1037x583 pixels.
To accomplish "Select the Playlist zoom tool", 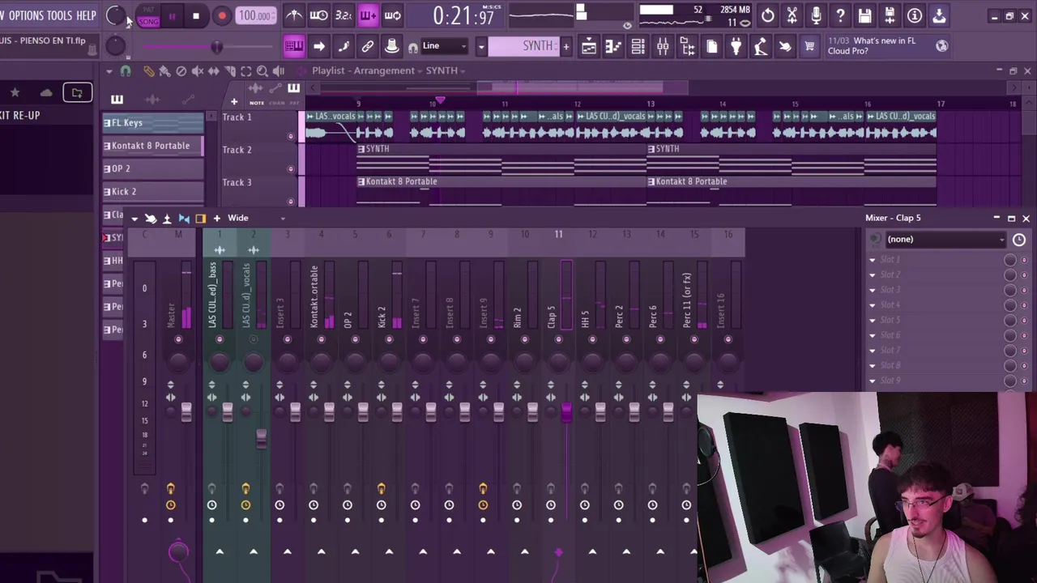I will (x=262, y=71).
